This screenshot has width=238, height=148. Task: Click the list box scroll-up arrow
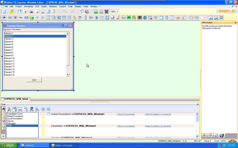(x=68, y=33)
